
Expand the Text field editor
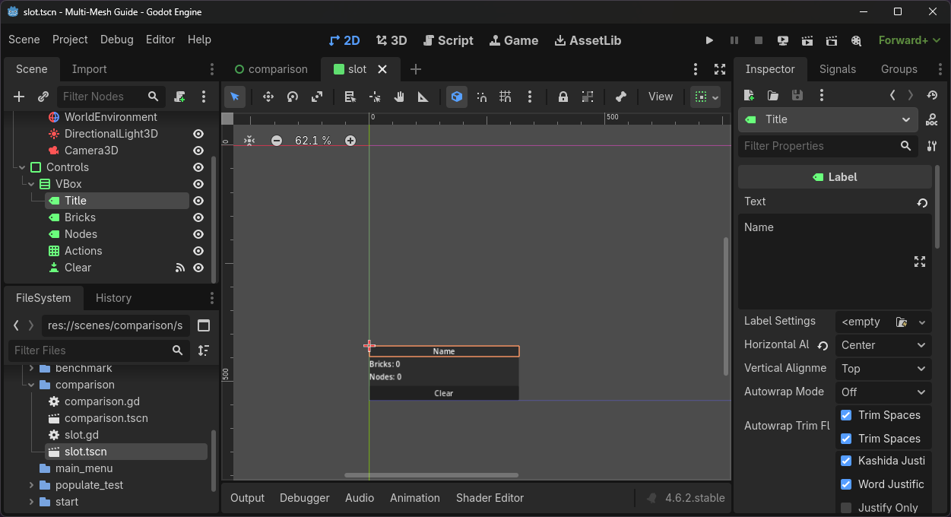[920, 262]
